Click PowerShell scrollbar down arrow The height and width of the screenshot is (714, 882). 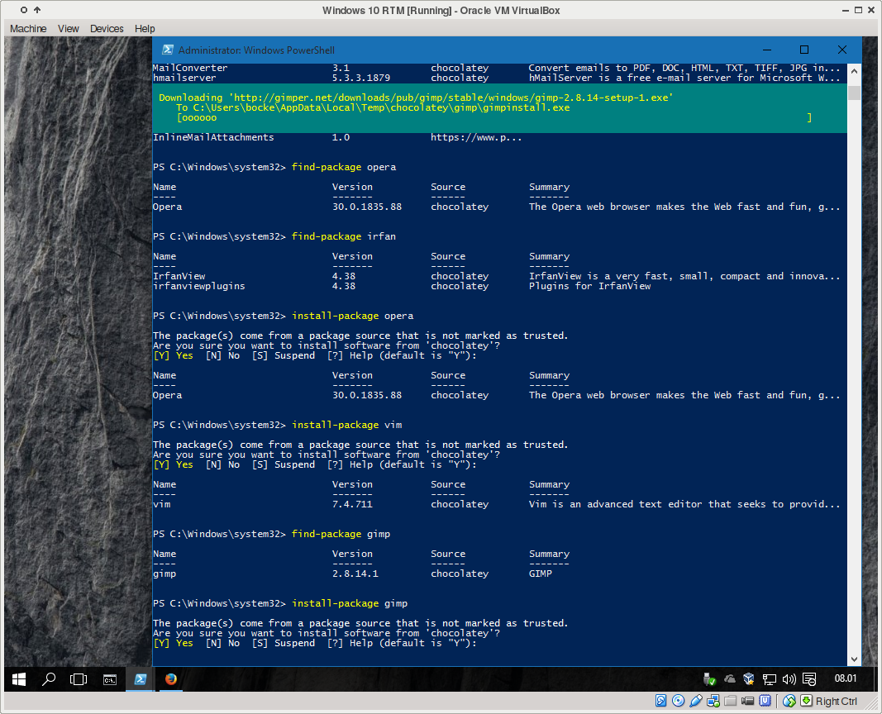click(x=854, y=659)
